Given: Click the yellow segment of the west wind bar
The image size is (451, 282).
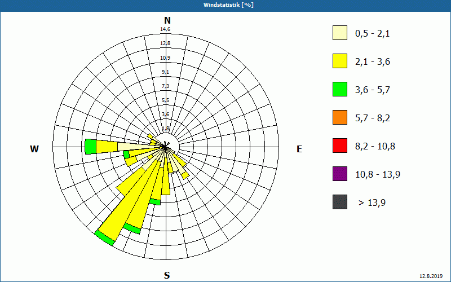Looking at the screenshot, I should coord(107,147).
